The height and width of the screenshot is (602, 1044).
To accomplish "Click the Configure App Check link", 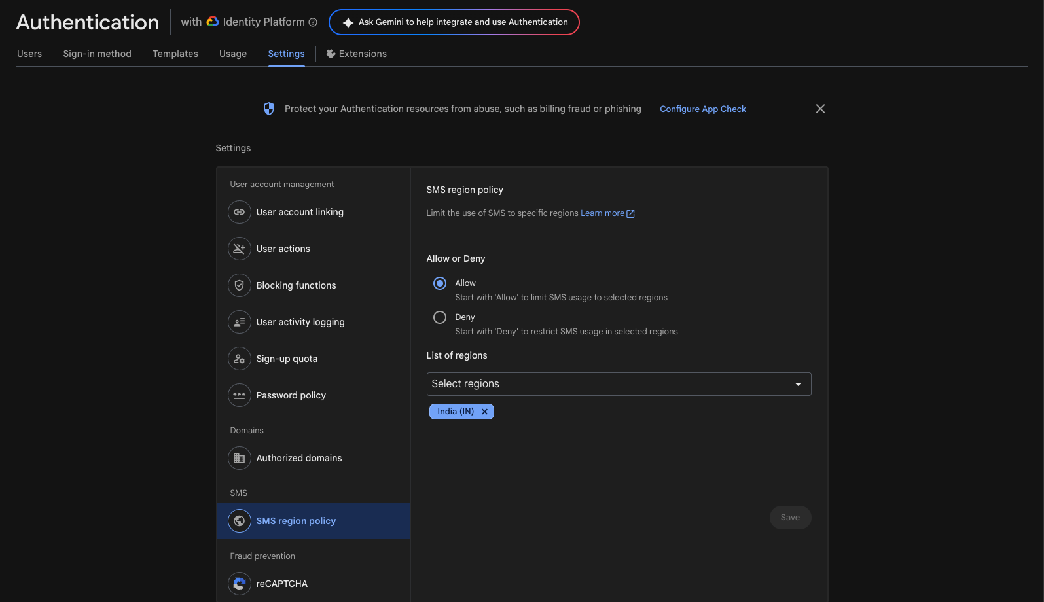I will (x=702, y=109).
